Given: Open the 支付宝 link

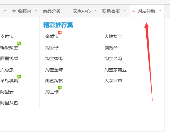Looking at the screenshot, I should pos(7,37).
